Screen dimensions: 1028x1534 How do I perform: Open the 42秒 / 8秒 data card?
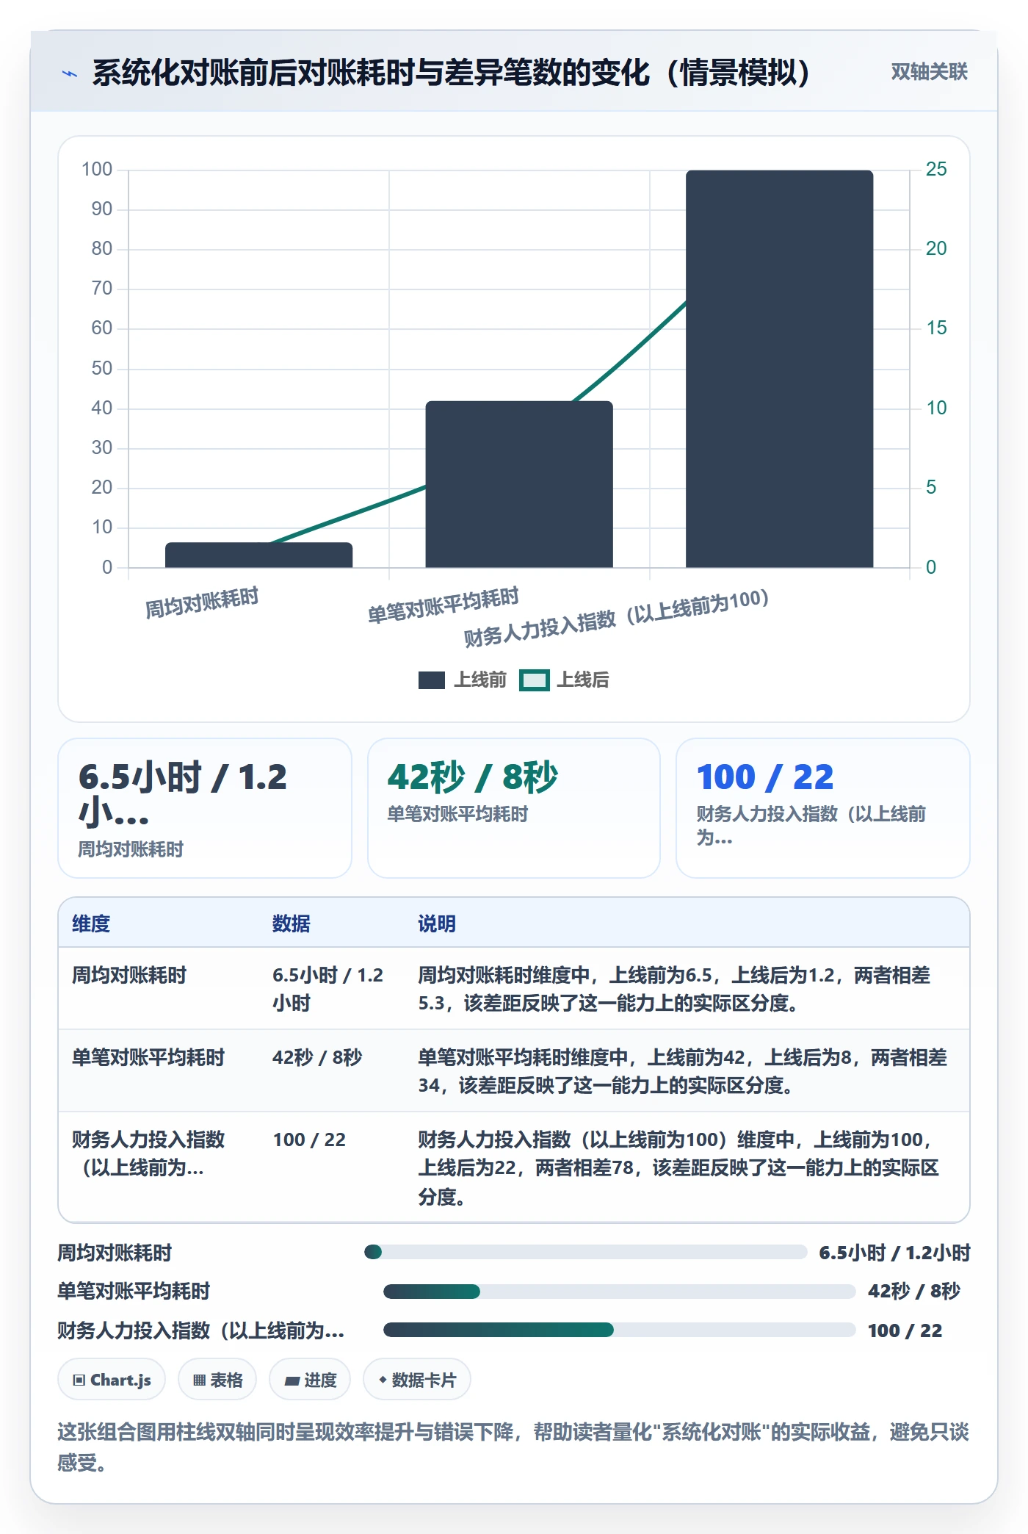coord(514,808)
